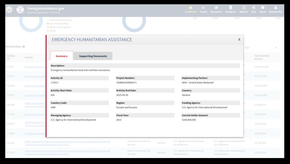This screenshot has width=290, height=164.
Task: Click the State Department seal logo
Action: 10,10
